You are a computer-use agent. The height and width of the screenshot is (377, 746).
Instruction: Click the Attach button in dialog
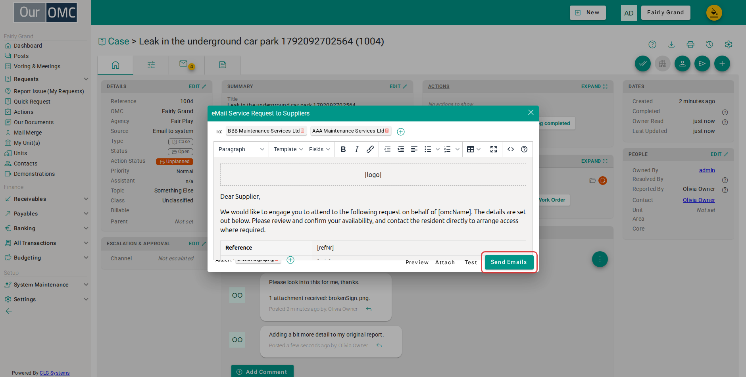445,262
